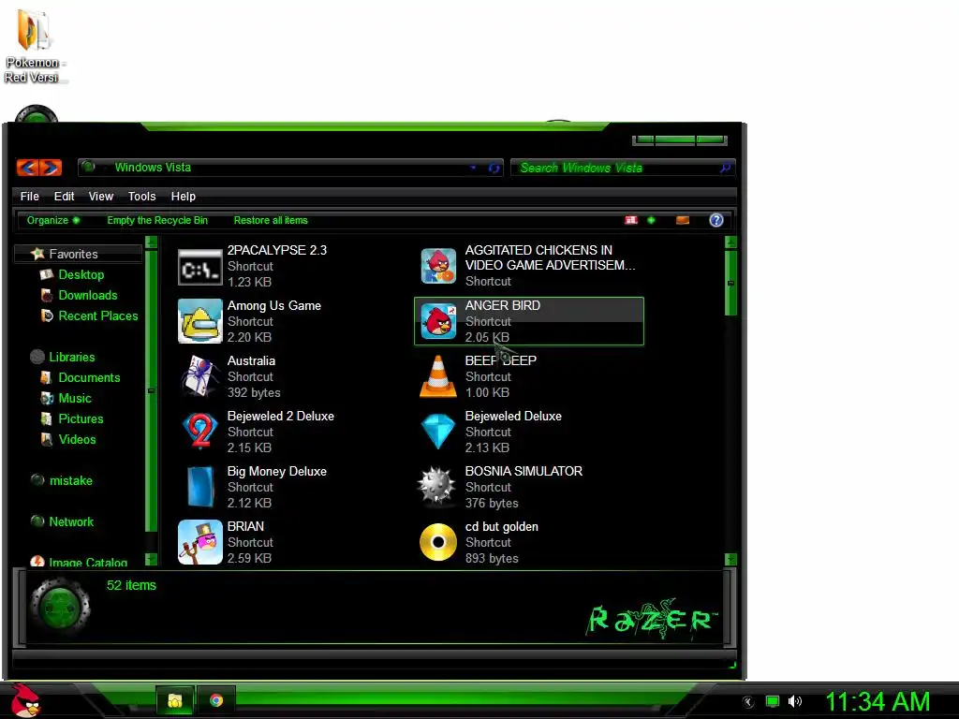Open the Pokemon Red Version desktop folder
The width and height of the screenshot is (959, 719).
tap(35, 46)
